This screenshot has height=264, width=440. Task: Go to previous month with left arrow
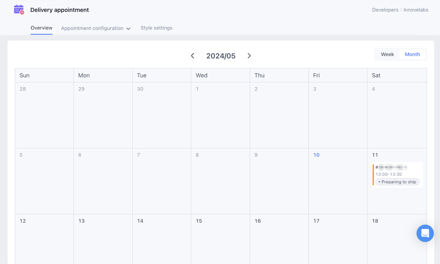193,56
